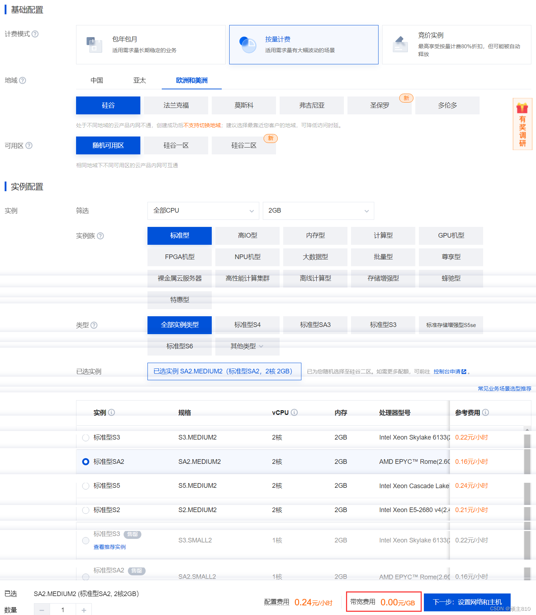Screen dimensions: 536x615
Task: Open the 2GB memory filter dropdown
Action: pos(319,211)
